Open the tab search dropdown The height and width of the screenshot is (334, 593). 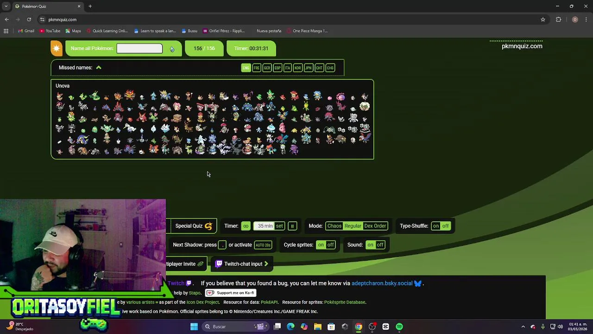[6, 6]
